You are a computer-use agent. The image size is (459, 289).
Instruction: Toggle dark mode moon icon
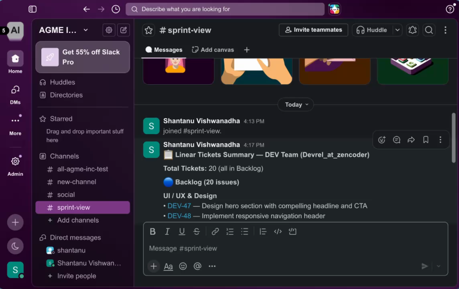tap(15, 246)
